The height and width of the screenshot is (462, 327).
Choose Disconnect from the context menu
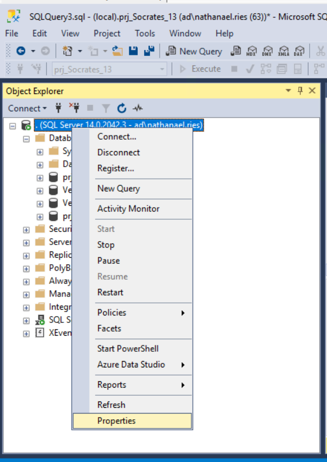[132, 152]
